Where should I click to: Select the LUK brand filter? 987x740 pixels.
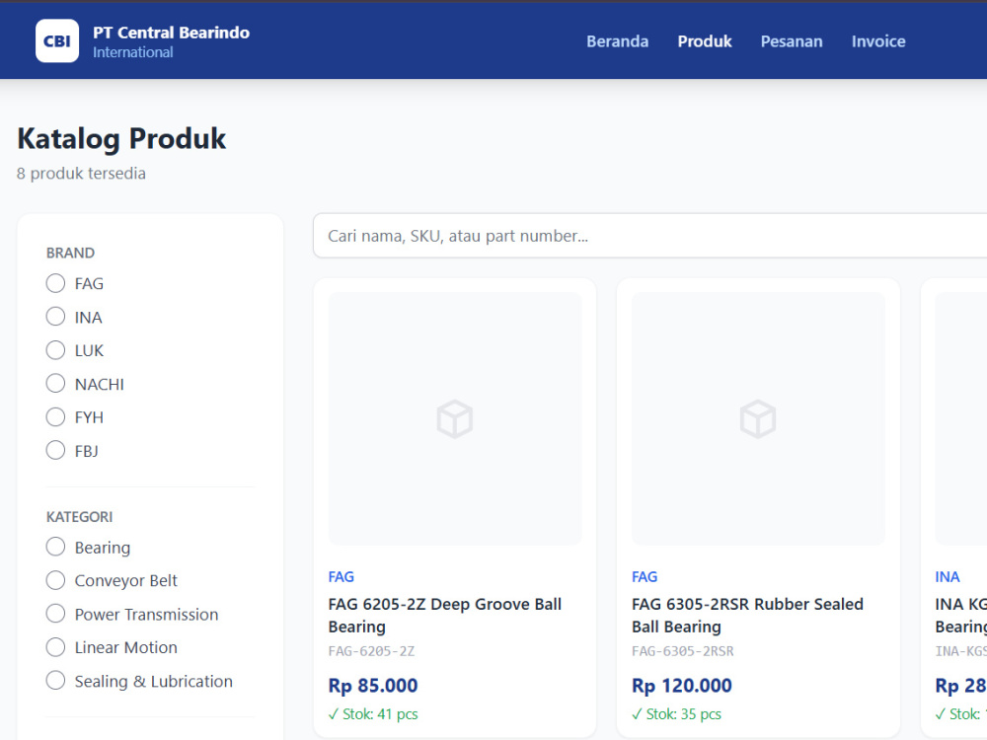pyautogui.click(x=55, y=350)
